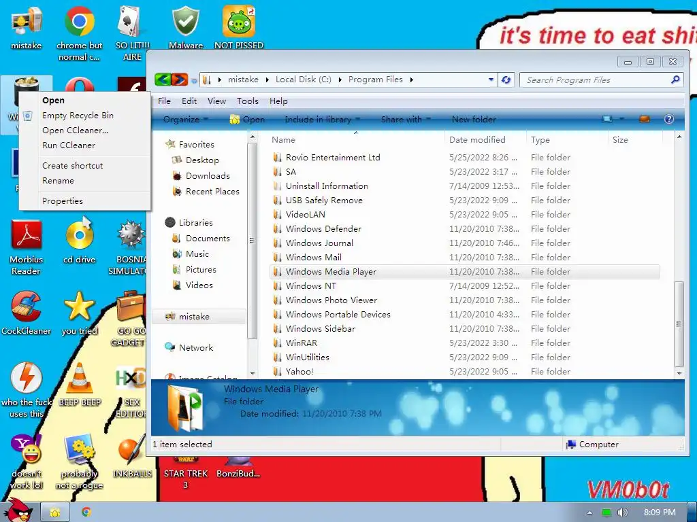This screenshot has height=522, width=697.
Task: Open the "who the fuck uses this" icon
Action: (x=27, y=390)
